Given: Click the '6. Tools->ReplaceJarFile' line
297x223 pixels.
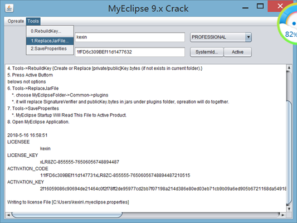Looking at the screenshot, I should (33, 89).
